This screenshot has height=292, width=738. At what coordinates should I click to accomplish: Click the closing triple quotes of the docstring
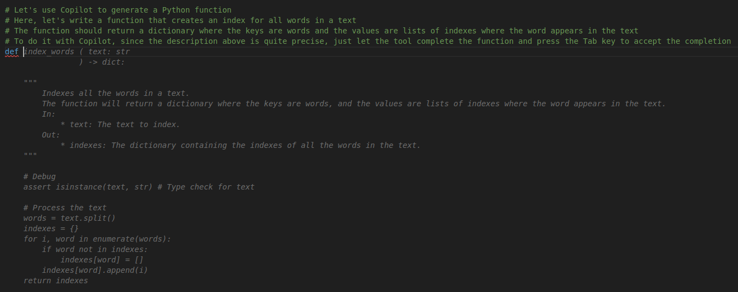pos(30,156)
